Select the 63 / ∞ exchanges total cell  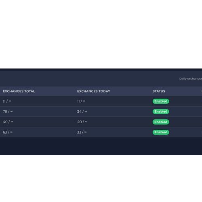tap(8, 132)
